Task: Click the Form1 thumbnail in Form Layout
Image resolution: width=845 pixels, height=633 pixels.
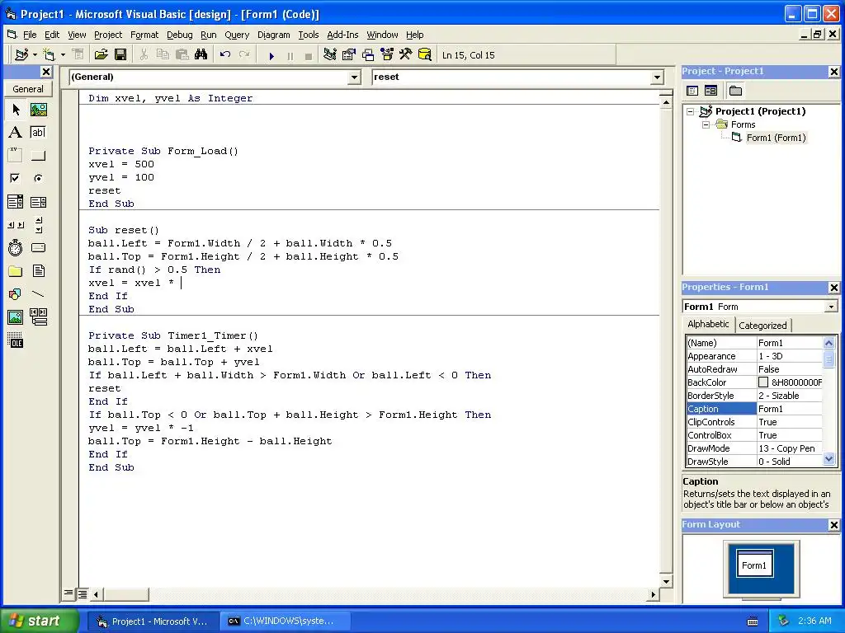Action: click(754, 564)
